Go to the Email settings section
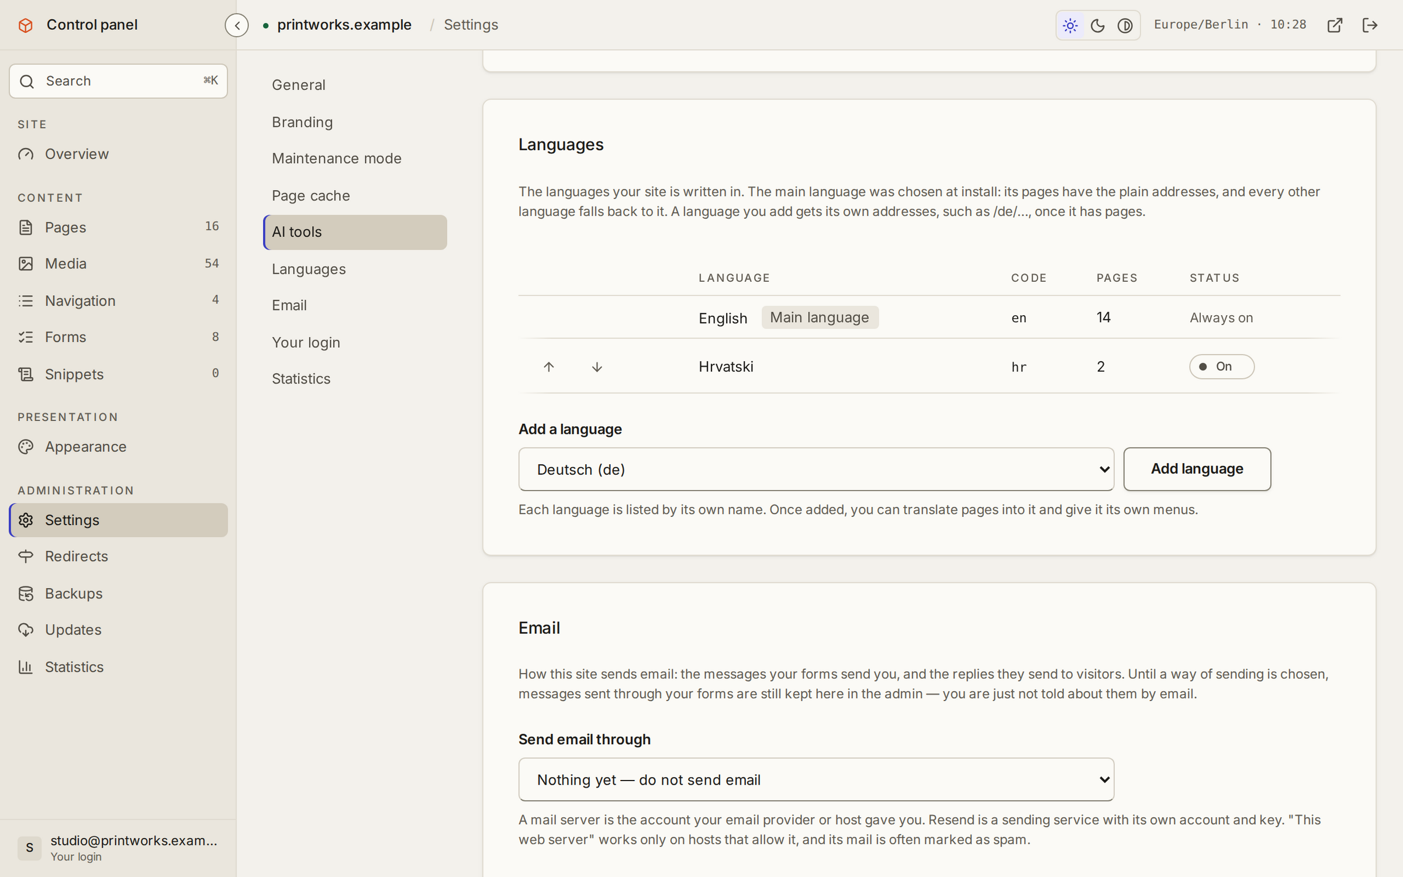 (355, 305)
